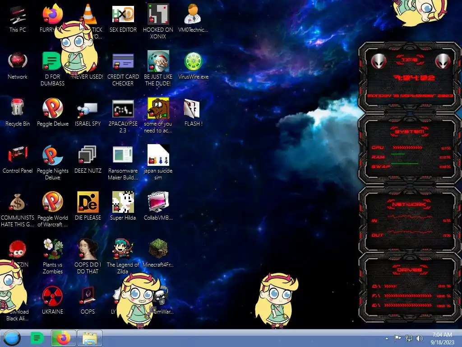The image size is (462, 347).
Task: Launch the D FOR DUMBASS shortcut
Action: pyautogui.click(x=52, y=69)
